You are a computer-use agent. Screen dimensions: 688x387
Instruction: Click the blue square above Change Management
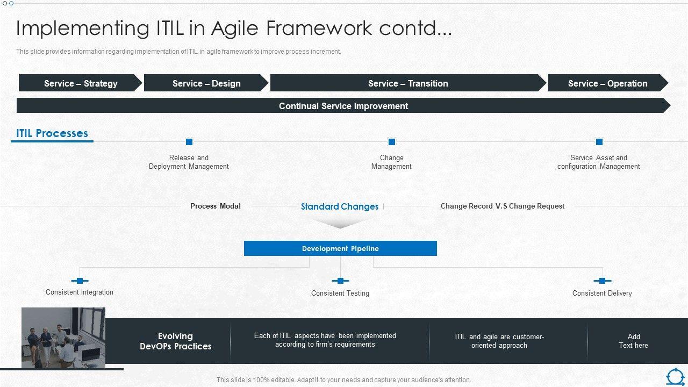point(392,142)
